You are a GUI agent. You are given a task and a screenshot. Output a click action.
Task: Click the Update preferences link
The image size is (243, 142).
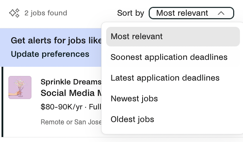pos(50,54)
